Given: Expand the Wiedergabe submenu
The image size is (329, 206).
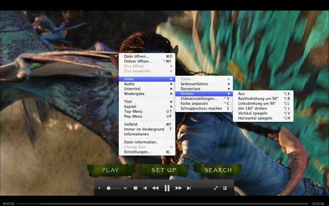Looking at the screenshot, I should 147,94.
